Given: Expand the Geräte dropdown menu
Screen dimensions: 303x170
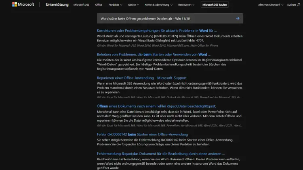Looking at the screenshot, I should tap(133, 5).
